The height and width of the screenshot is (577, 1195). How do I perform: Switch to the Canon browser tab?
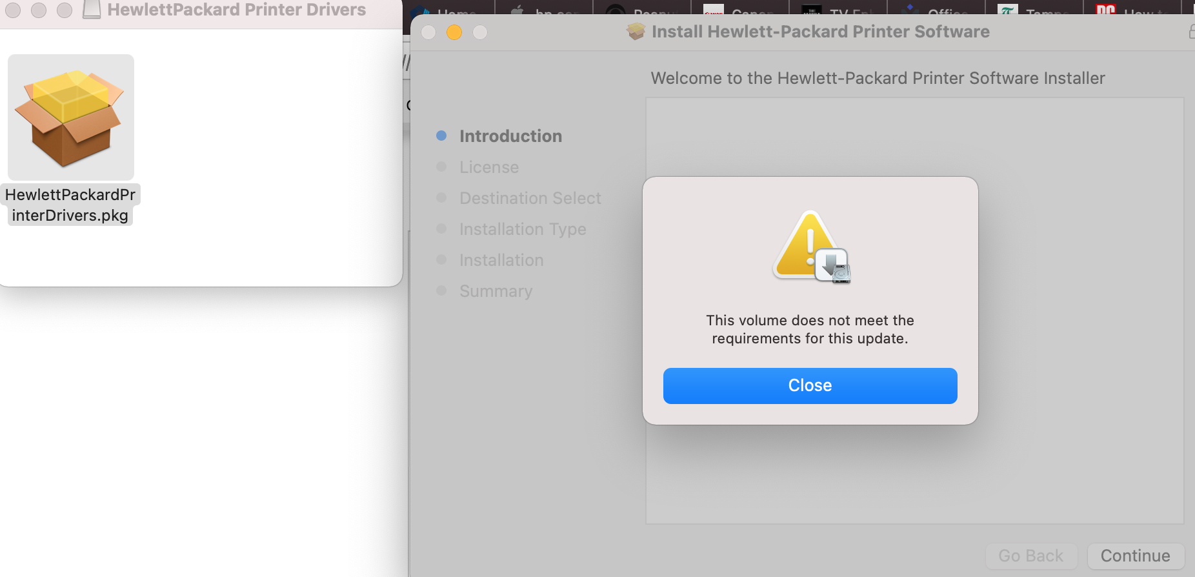(739, 10)
